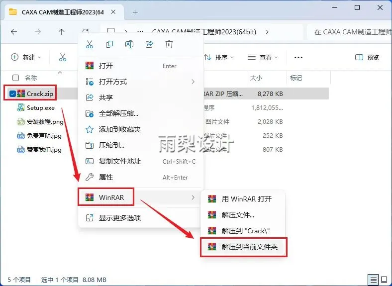392x286 pixels.
Task: Click the breadcrumb chevron after folder name
Action: pos(267,32)
